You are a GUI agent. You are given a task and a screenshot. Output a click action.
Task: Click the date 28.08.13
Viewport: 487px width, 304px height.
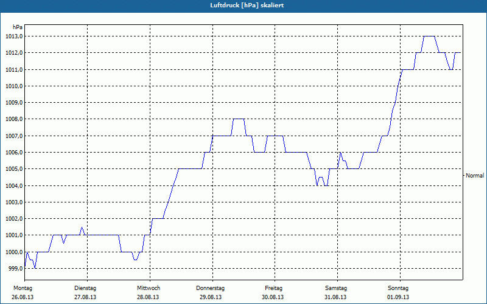click(148, 297)
